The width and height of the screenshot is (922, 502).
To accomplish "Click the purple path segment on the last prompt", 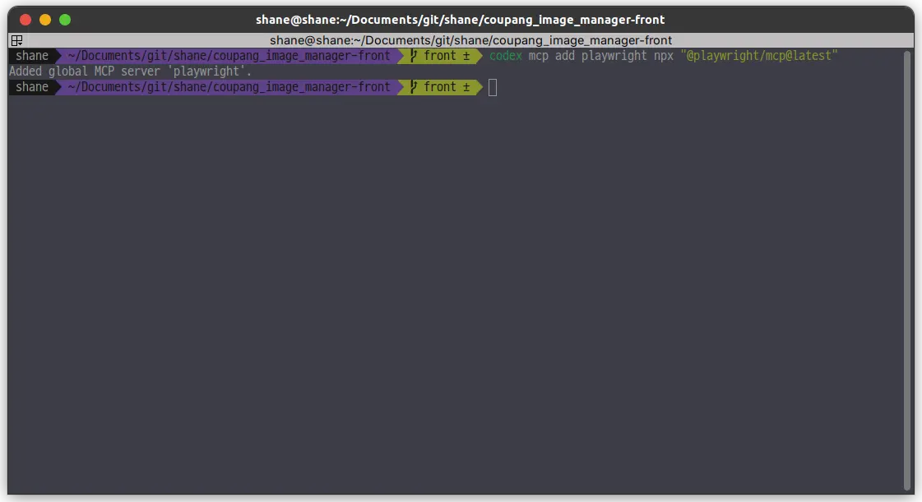I will 229,87.
